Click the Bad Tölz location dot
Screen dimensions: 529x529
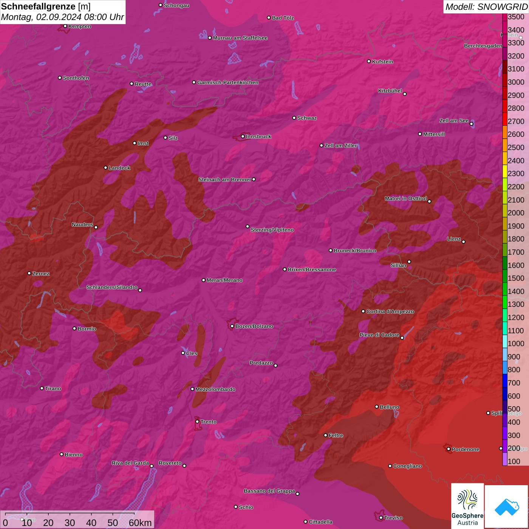(x=269, y=18)
